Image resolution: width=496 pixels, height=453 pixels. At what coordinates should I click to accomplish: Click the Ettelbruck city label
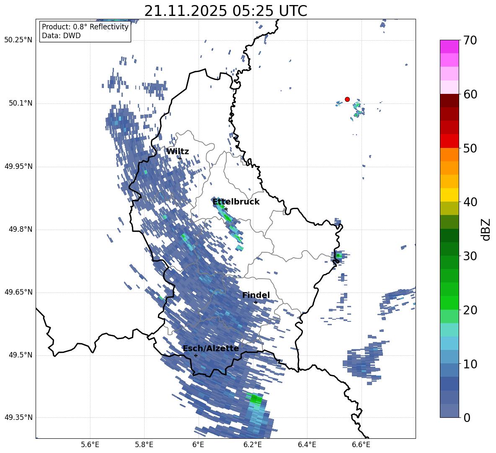(236, 202)
